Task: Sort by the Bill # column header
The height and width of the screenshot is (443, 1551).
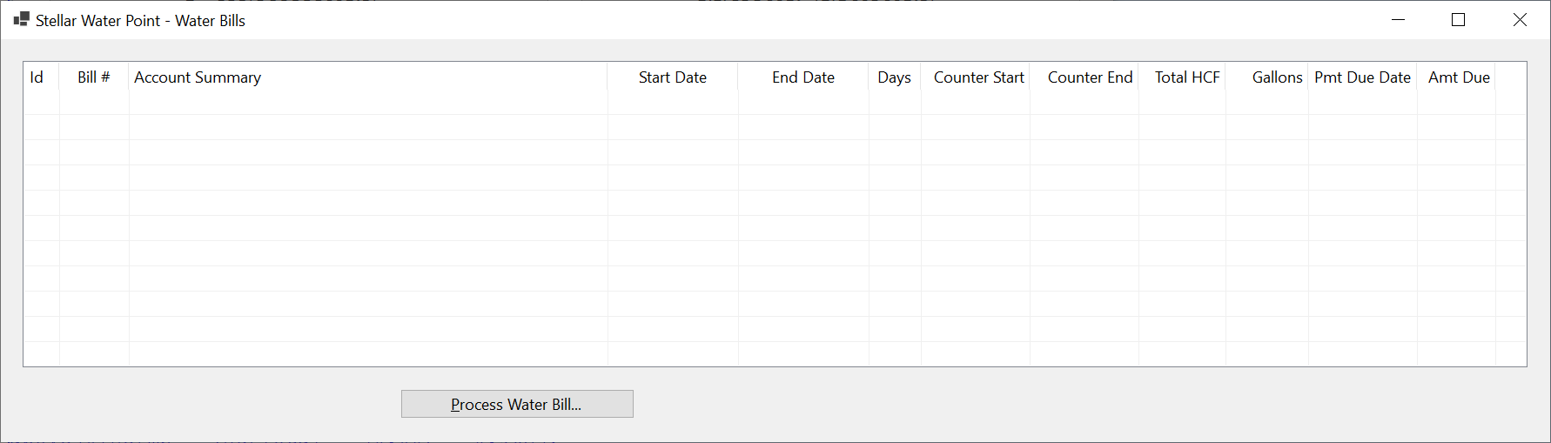Action: pos(94,77)
